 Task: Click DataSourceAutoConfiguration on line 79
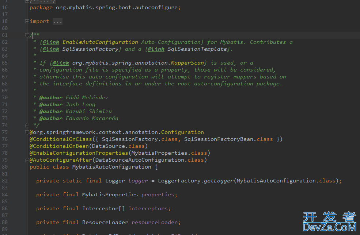(140, 160)
